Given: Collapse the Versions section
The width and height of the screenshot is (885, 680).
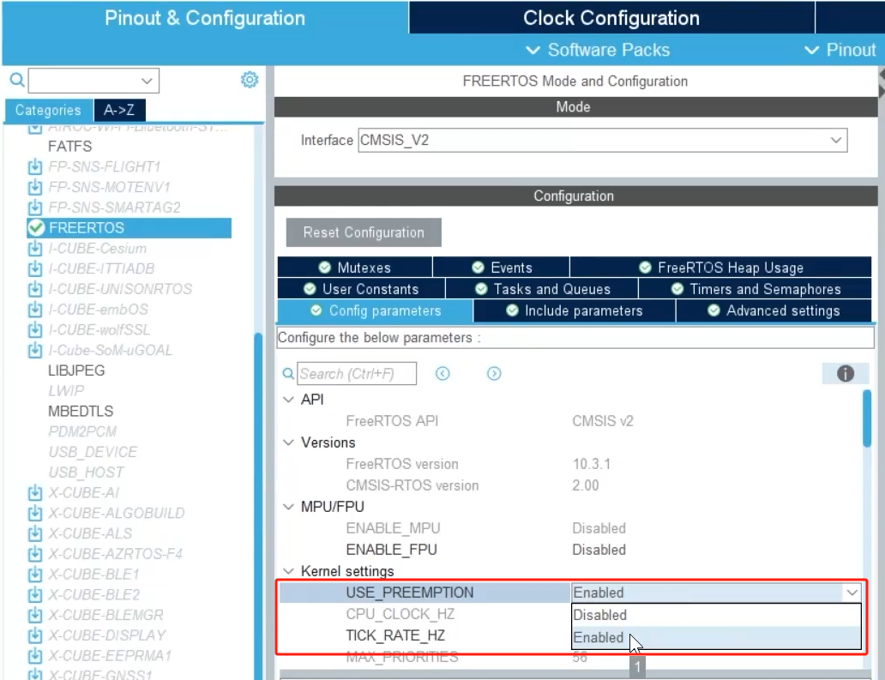Looking at the screenshot, I should pos(288,442).
